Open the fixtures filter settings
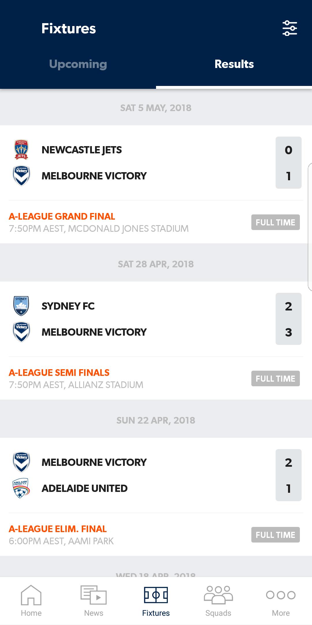312x625 pixels. click(x=290, y=28)
